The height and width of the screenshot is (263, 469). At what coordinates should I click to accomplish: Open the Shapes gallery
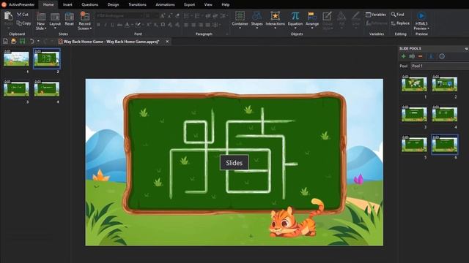click(257, 20)
